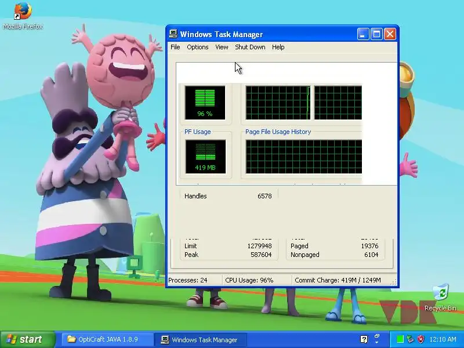Click the Paged value 19376
This screenshot has height=348, width=464.
[x=369, y=246]
